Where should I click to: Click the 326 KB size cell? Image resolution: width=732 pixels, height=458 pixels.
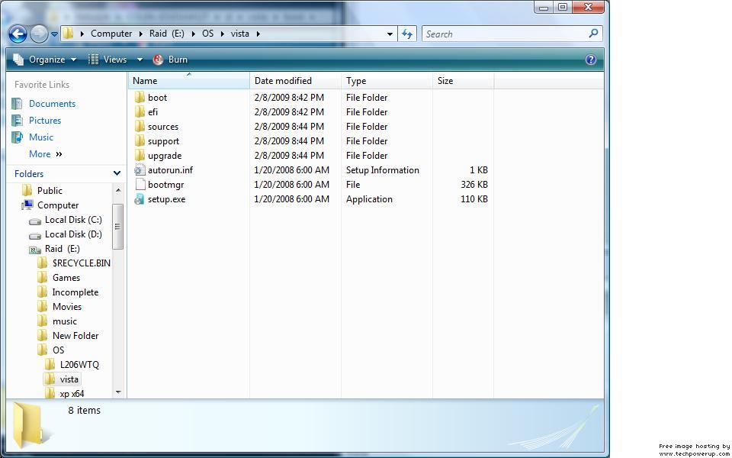point(474,185)
